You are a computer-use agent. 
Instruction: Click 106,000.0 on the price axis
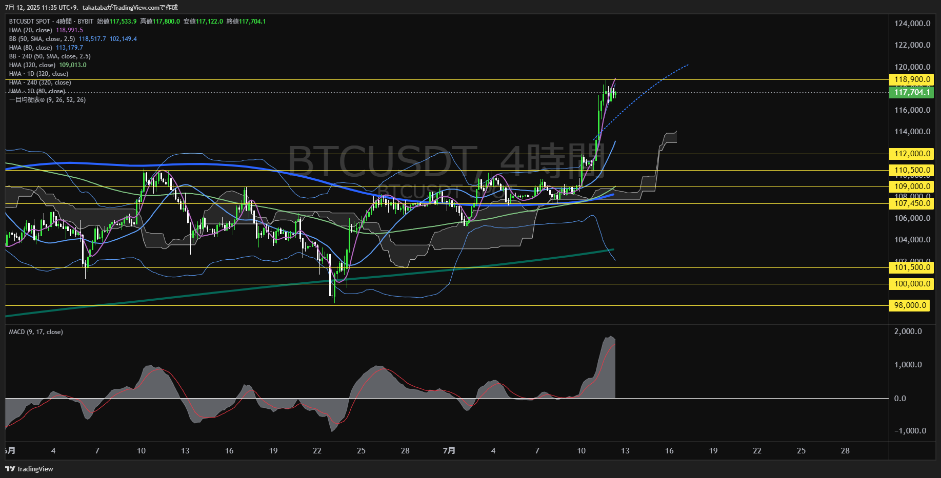coord(912,218)
